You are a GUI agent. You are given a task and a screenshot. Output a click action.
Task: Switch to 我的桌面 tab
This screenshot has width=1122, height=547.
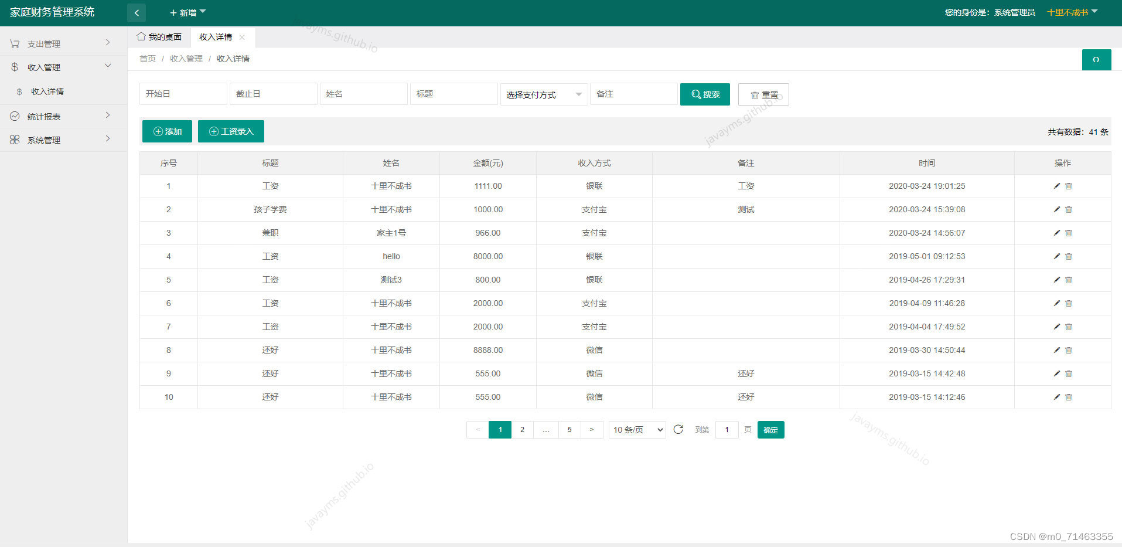[159, 37]
